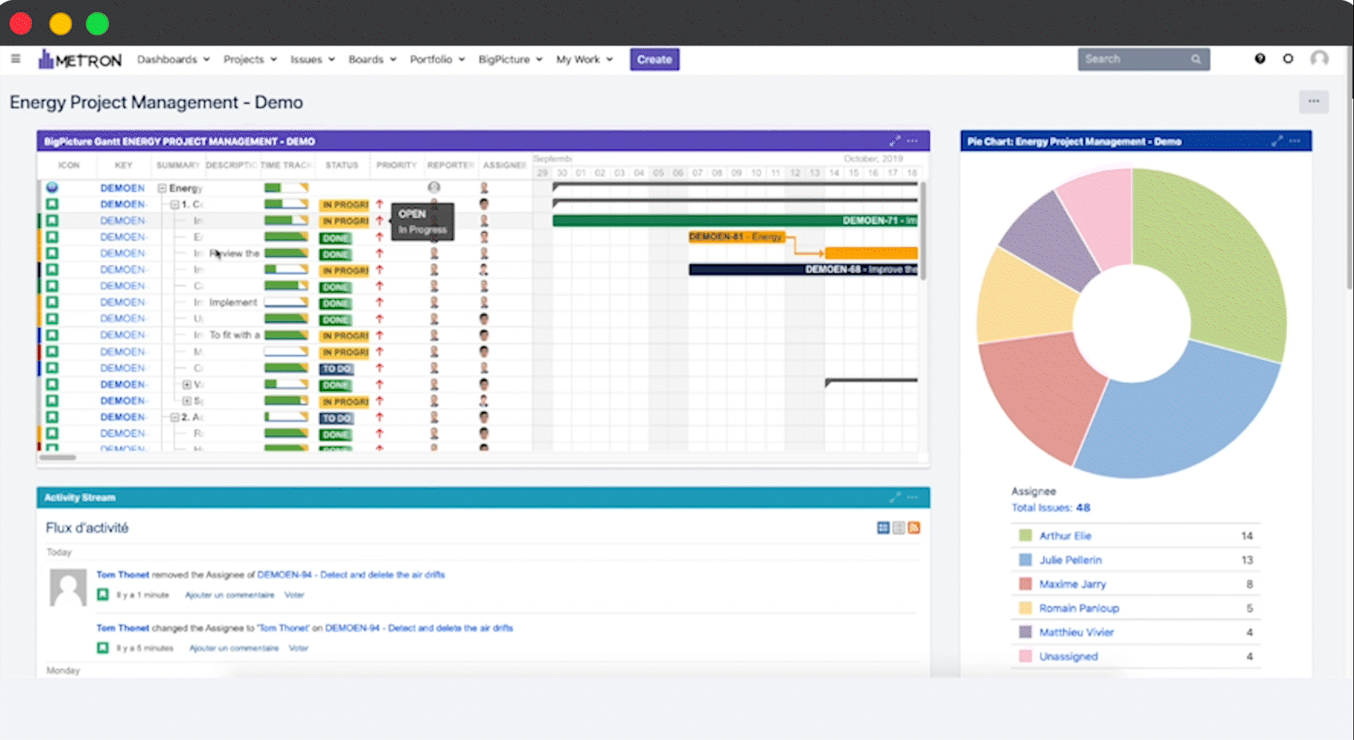This screenshot has height=740, width=1354.
Task: Collapse the Energy tree node
Action: click(162, 188)
